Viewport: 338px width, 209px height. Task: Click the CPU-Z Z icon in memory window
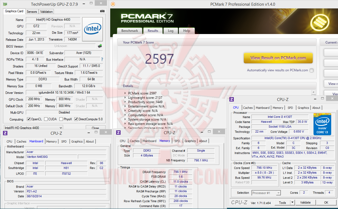118,133
